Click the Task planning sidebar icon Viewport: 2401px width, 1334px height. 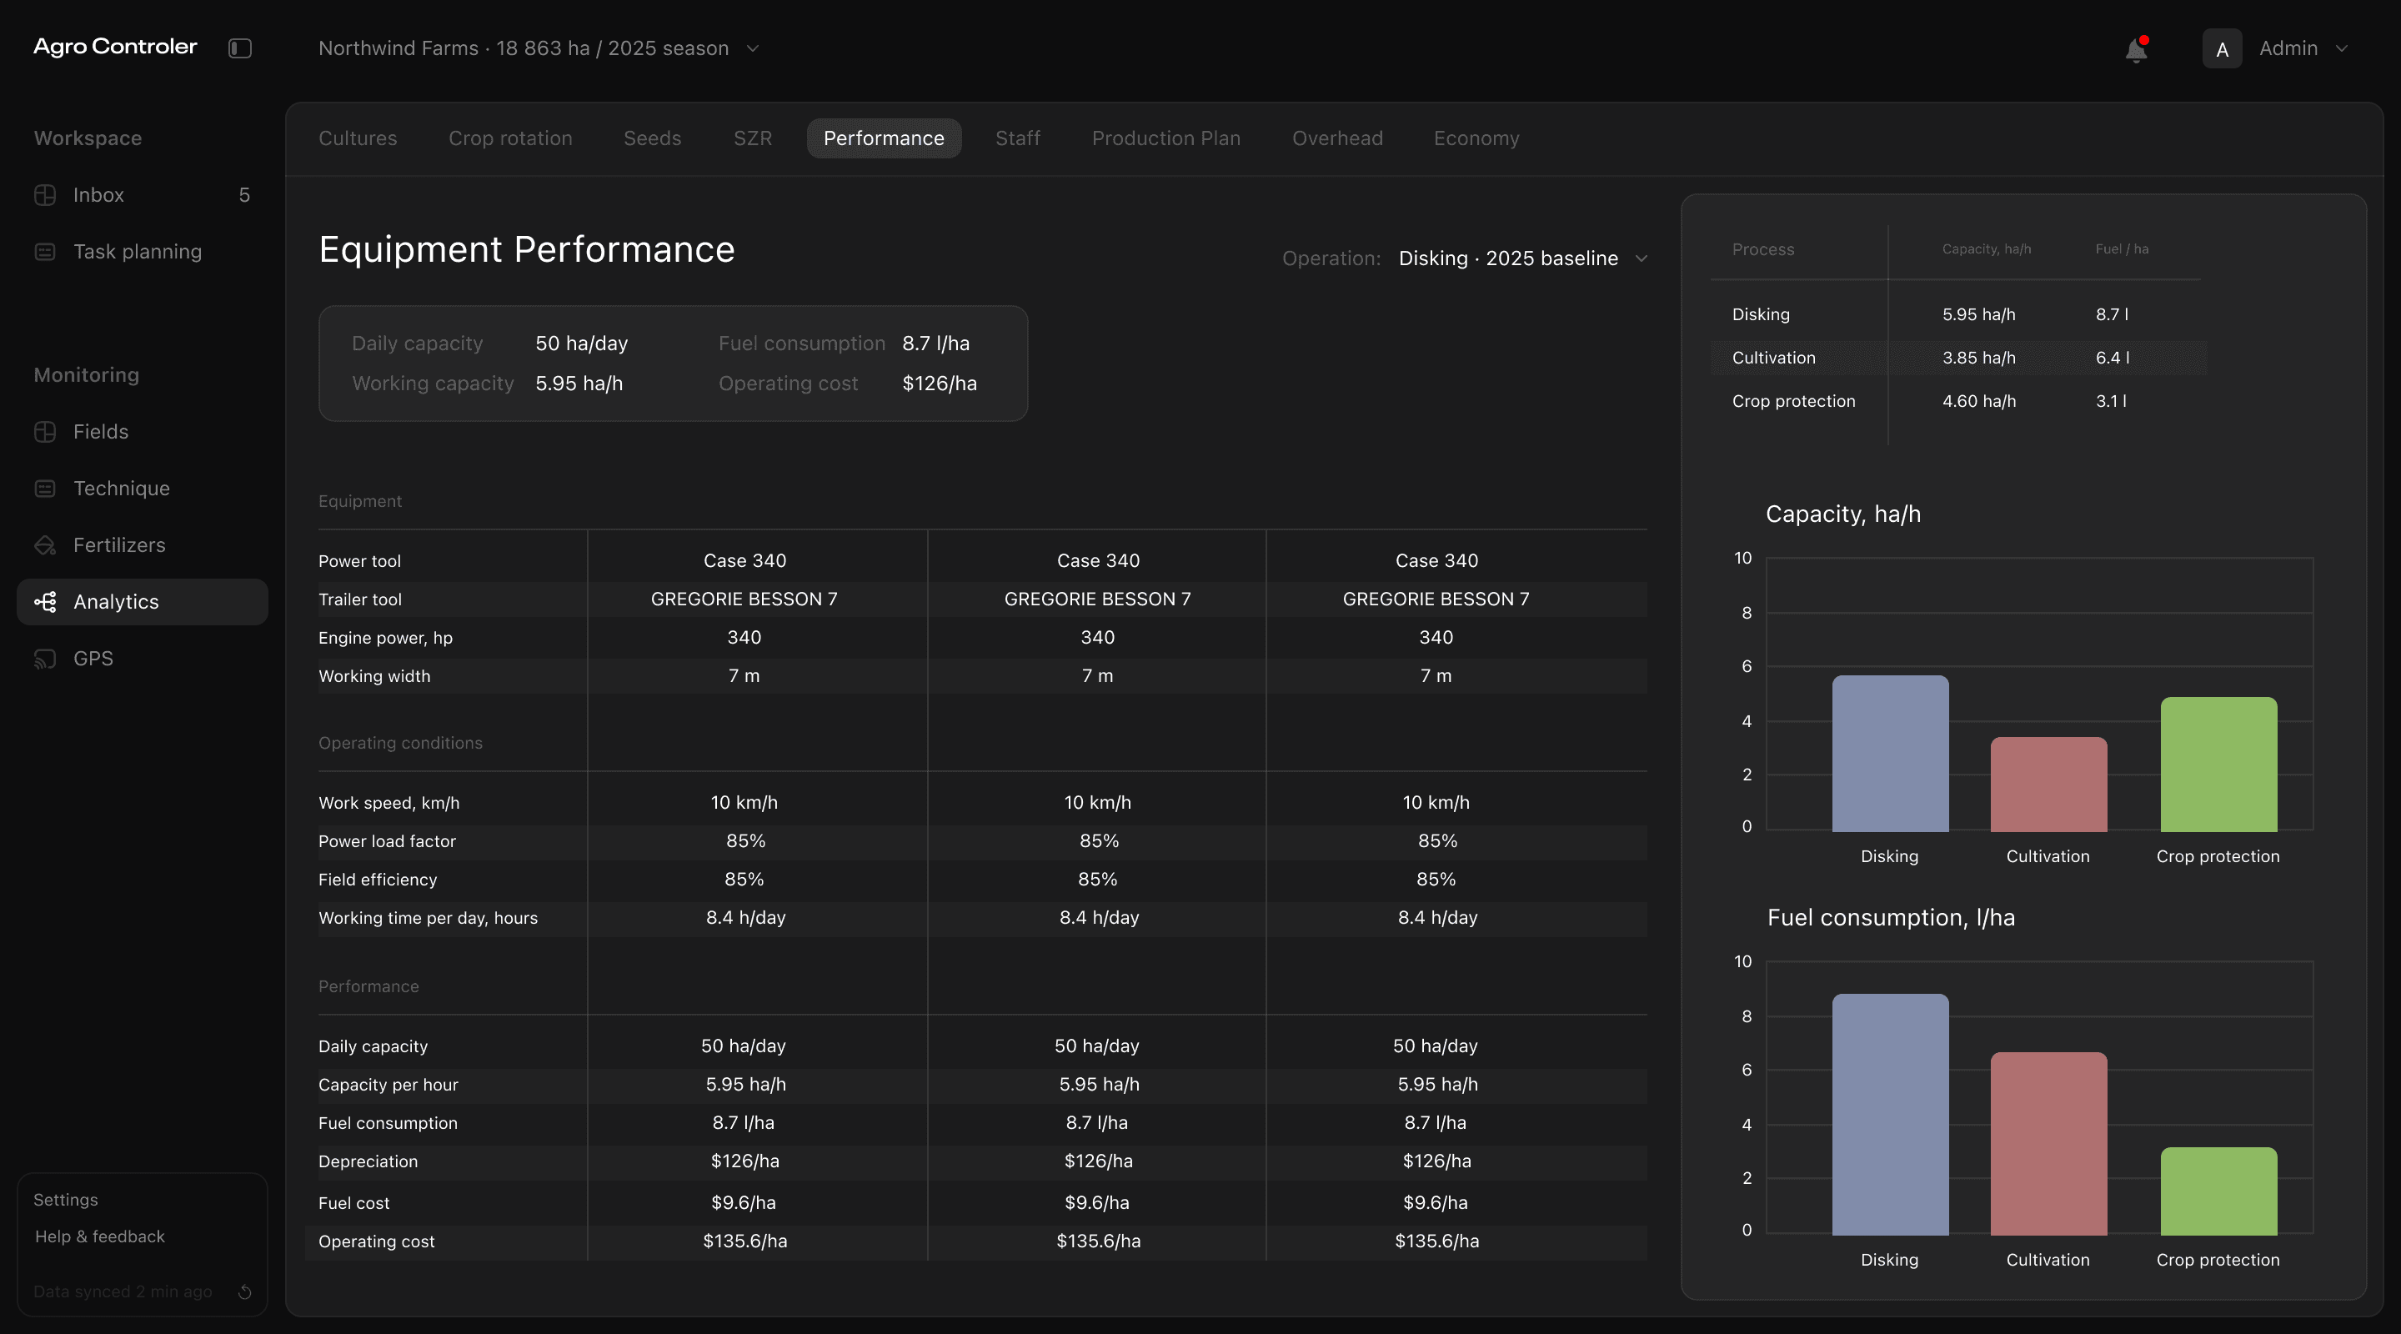tap(45, 252)
